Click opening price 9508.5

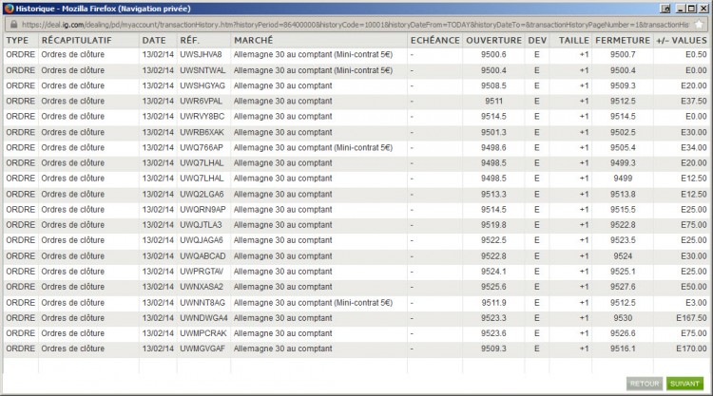[x=493, y=85]
